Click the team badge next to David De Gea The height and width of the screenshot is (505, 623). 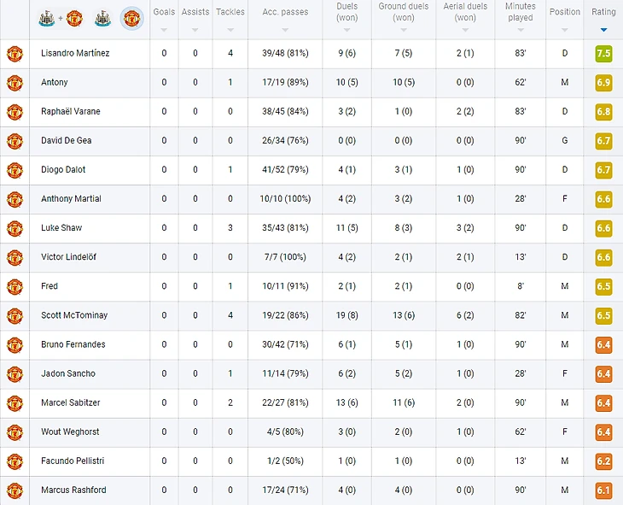[x=15, y=141]
